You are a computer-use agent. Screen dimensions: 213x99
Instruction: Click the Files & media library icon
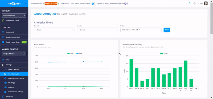click(3, 42)
